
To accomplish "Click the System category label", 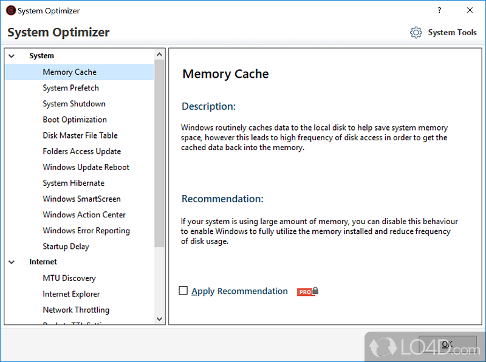I will pyautogui.click(x=42, y=56).
